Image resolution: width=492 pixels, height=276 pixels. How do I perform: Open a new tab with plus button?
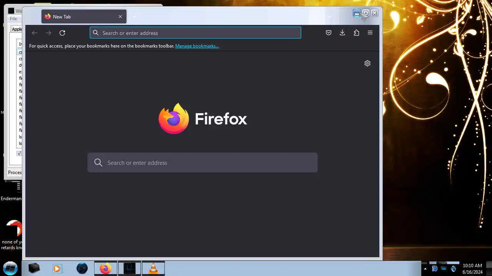tap(135, 17)
